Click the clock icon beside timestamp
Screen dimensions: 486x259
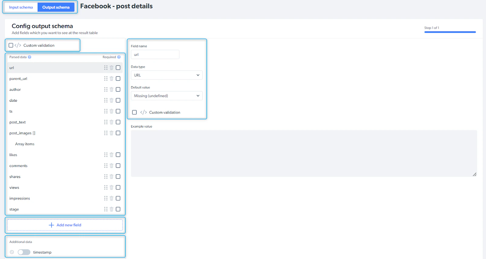(x=12, y=252)
